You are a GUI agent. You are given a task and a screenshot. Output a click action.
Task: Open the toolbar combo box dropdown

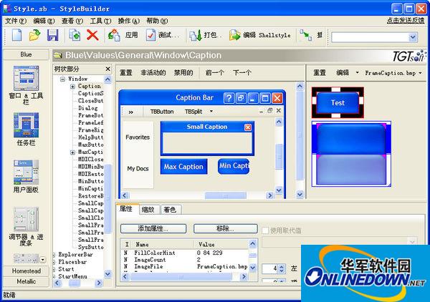coord(413,37)
